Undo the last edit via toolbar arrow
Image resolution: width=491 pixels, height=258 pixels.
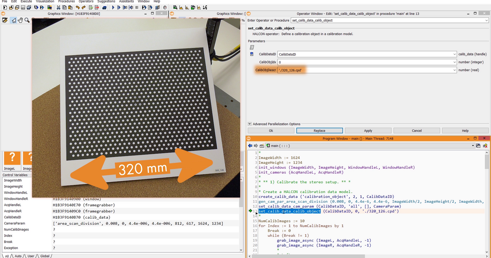click(77, 7)
